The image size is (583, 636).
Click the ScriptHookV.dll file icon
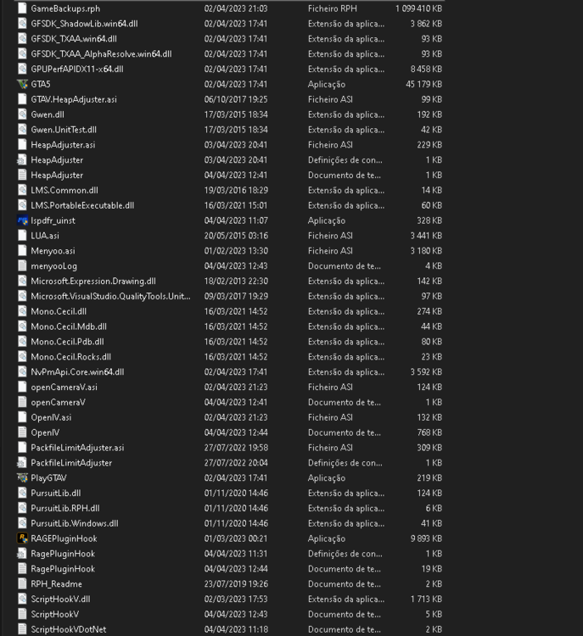coord(22,599)
